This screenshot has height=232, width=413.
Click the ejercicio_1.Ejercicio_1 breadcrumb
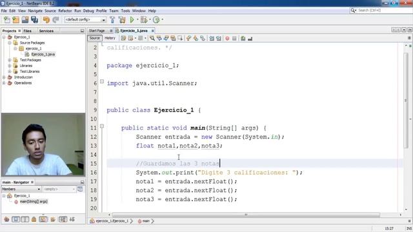[112, 221]
